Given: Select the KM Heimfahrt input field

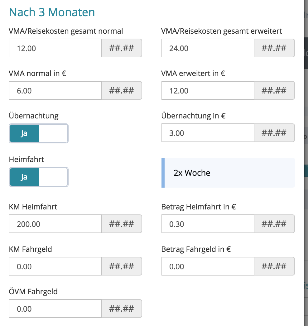Looking at the screenshot, I should (55, 224).
